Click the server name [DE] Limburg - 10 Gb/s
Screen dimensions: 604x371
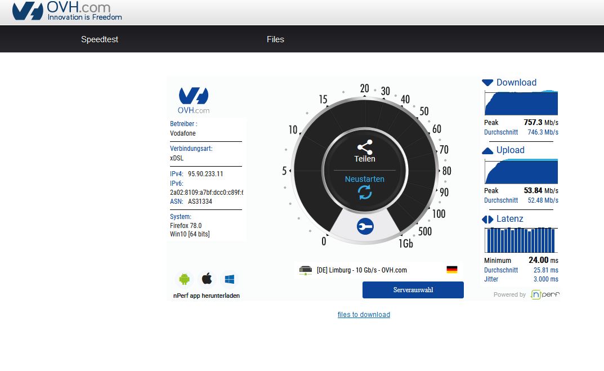click(362, 270)
